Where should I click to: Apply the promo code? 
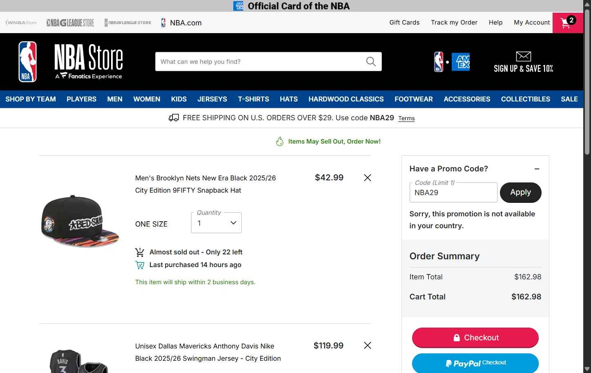pos(520,193)
